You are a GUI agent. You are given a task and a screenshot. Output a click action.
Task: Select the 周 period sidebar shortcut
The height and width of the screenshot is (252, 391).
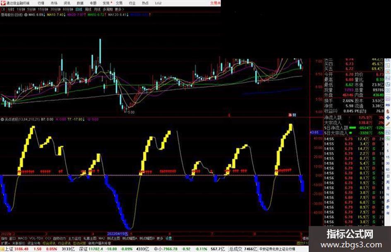click(x=388, y=182)
